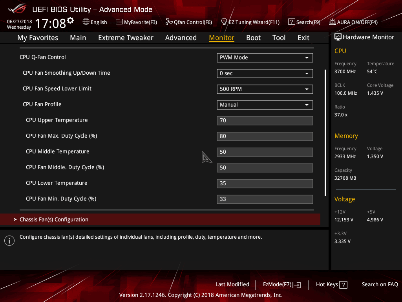Click CPU Middle Temperature field
The height and width of the screenshot is (302, 402).
tap(265, 152)
